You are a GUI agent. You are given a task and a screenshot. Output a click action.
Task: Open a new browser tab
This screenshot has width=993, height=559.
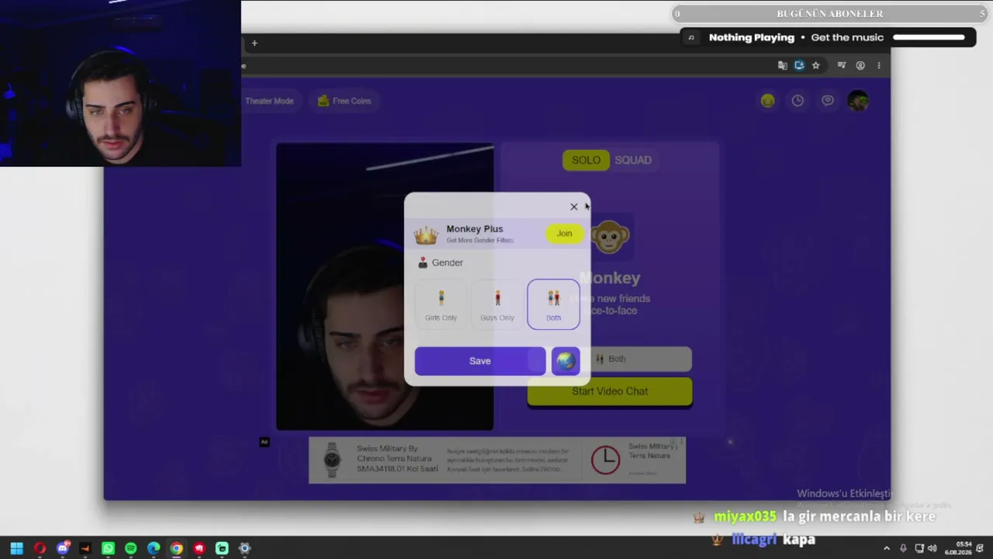pyautogui.click(x=254, y=43)
